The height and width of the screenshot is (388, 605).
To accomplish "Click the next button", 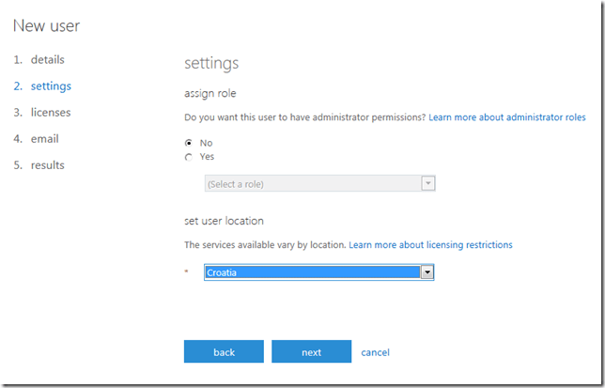I will point(311,352).
